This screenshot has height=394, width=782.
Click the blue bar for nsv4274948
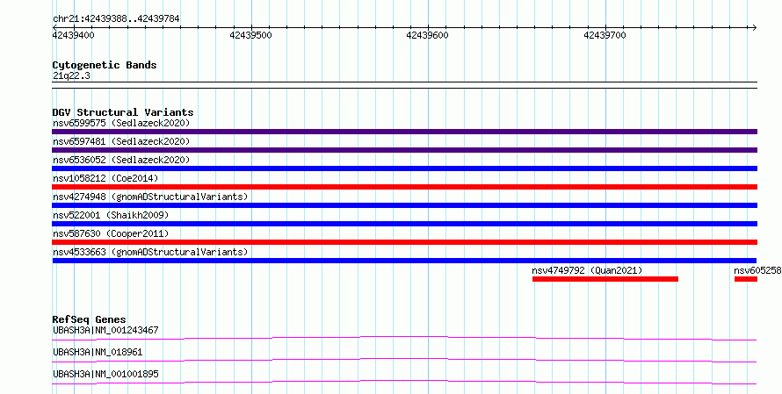point(404,205)
